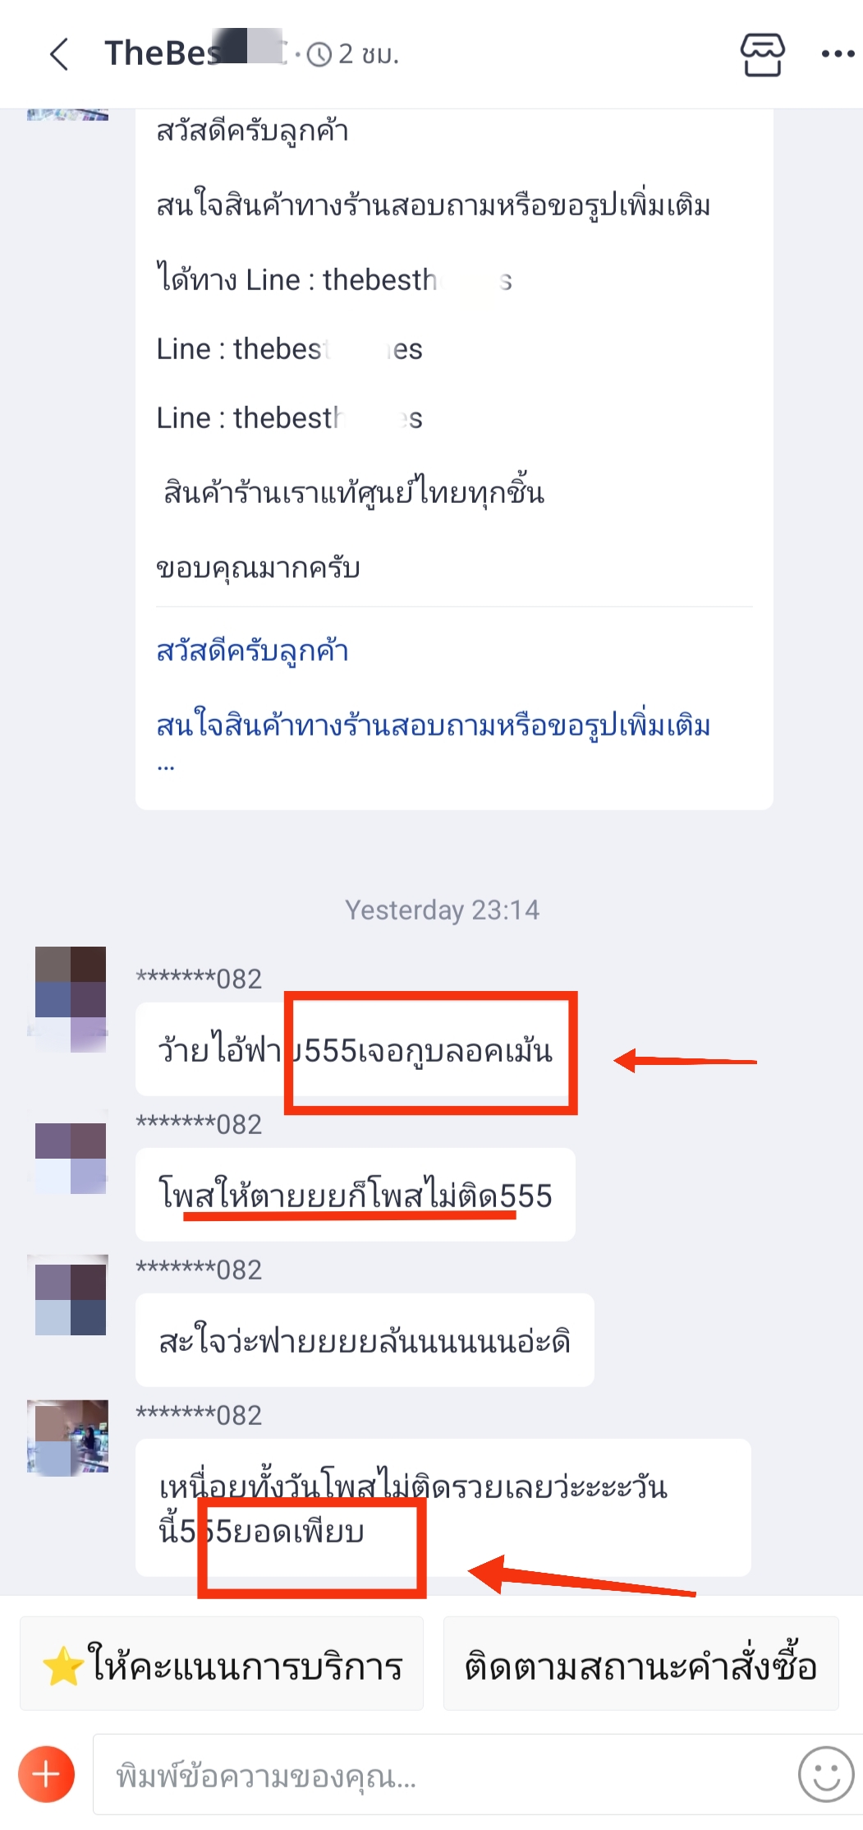
Task: Tap the clock last-active icon in header
Action: coord(319,54)
